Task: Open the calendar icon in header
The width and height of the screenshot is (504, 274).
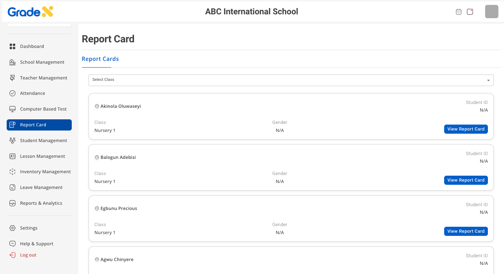Action: [x=458, y=12]
